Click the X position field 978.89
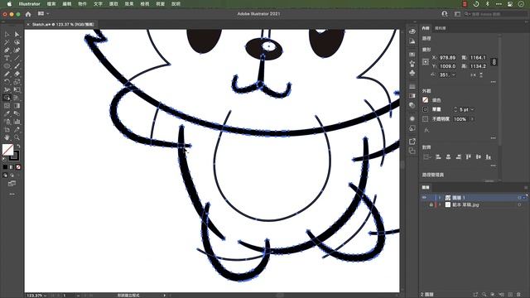The image size is (530, 298). (x=447, y=58)
